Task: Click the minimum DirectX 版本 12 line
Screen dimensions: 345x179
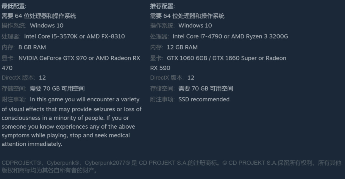Action: (24, 78)
